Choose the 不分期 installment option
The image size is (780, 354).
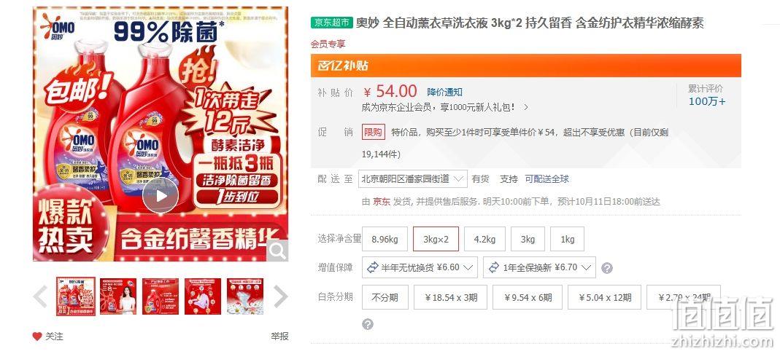click(x=385, y=297)
